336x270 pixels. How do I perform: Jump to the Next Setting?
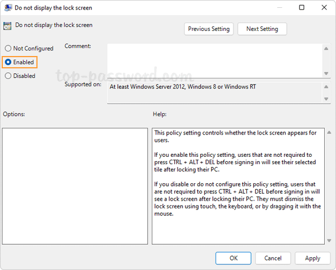coord(262,29)
